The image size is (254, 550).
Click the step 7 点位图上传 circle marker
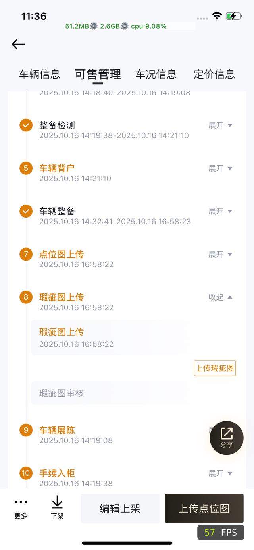pos(26,254)
